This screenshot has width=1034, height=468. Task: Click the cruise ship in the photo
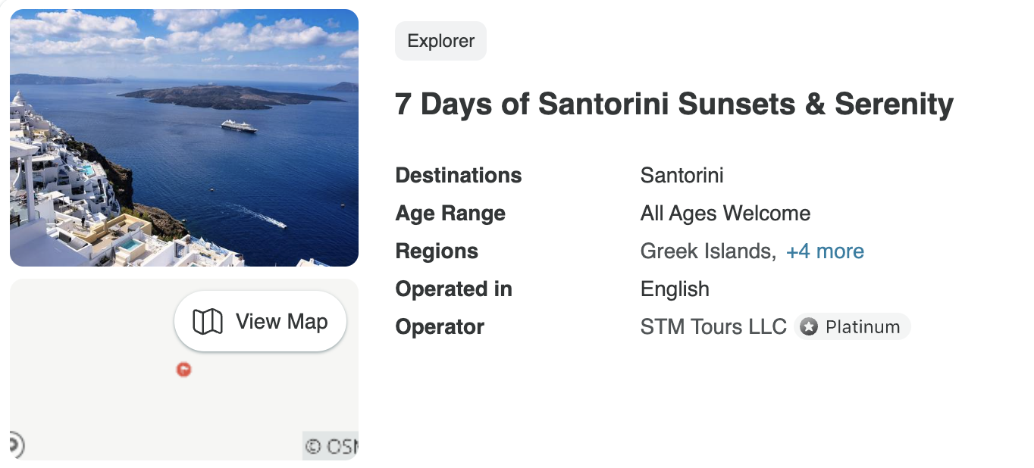coord(240,126)
